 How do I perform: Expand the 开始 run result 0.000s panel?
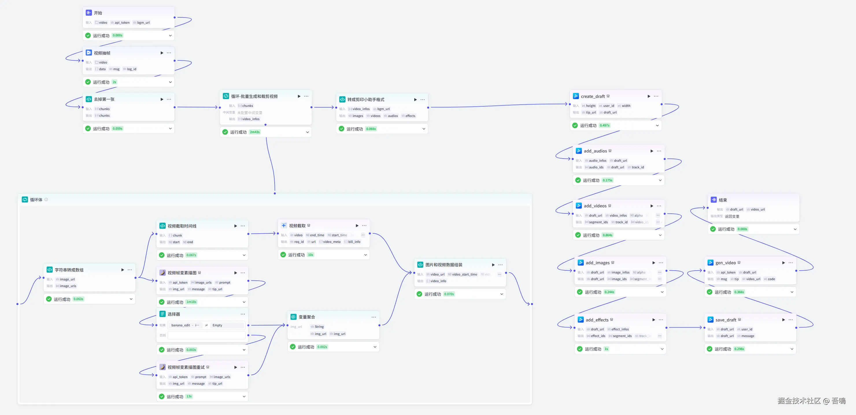point(170,36)
